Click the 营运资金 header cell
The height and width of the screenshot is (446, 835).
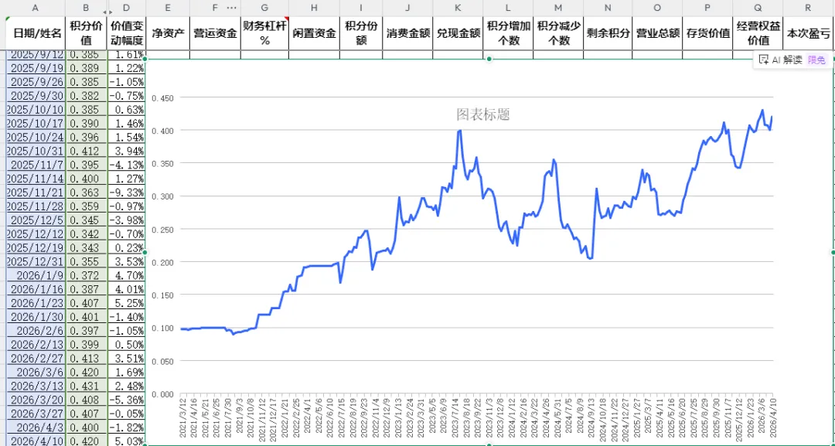215,33
